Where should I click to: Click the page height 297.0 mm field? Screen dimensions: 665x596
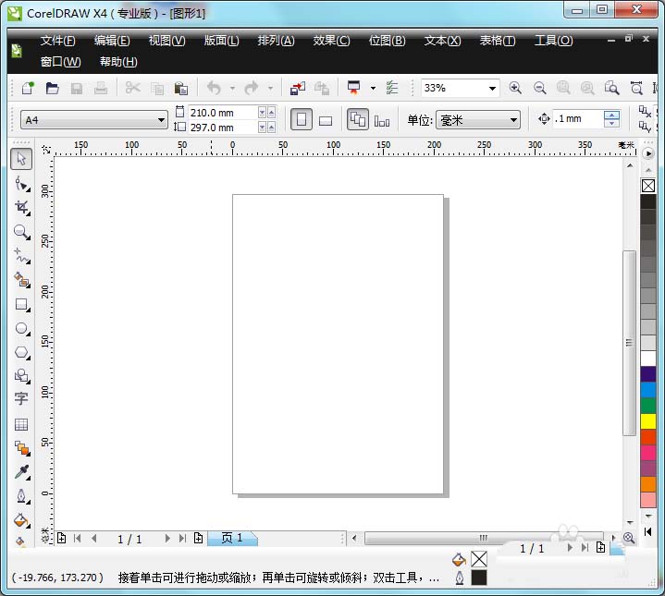tap(223, 128)
